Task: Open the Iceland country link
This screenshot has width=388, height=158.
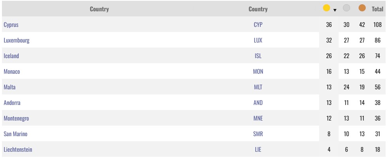Action: tap(11, 56)
